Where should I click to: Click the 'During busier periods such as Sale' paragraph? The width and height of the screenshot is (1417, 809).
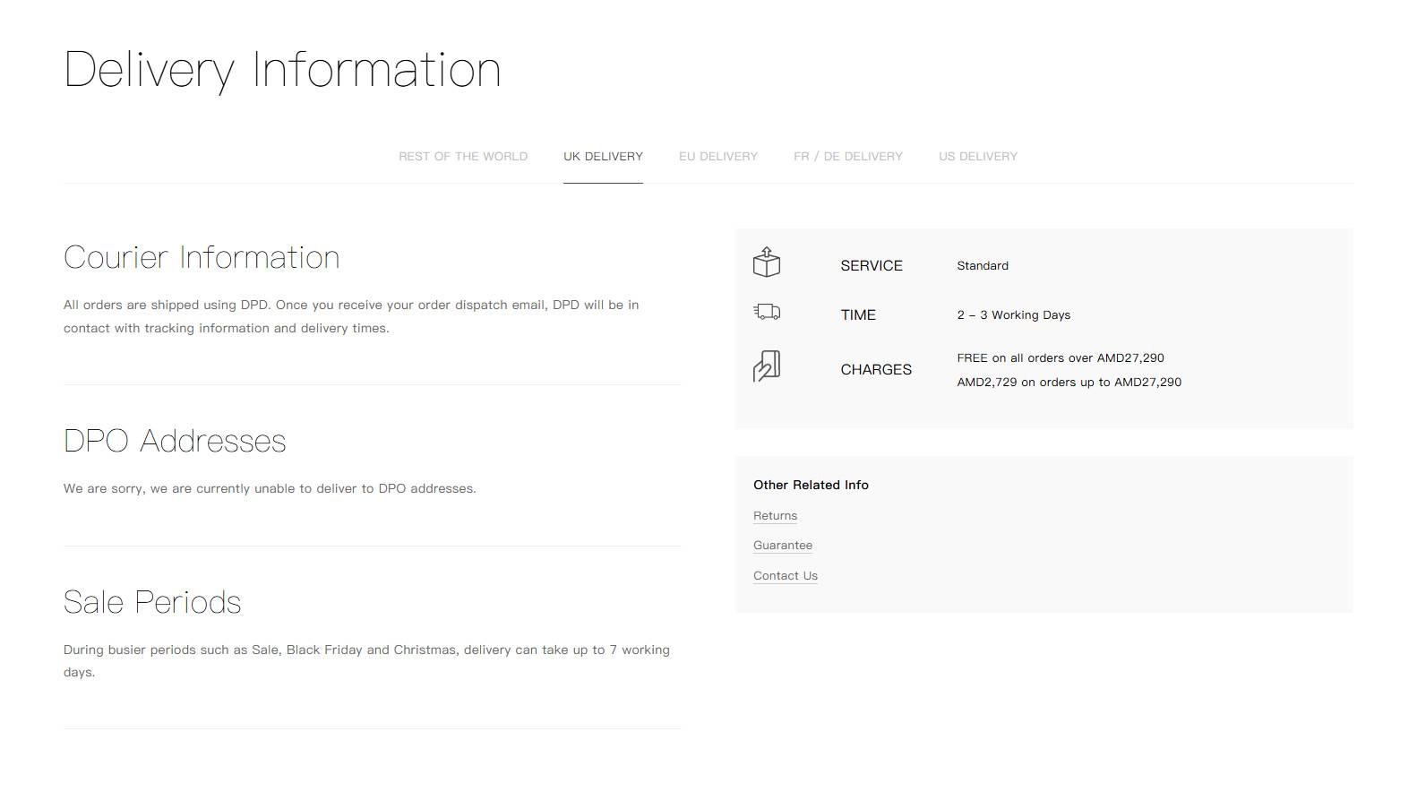click(x=366, y=660)
